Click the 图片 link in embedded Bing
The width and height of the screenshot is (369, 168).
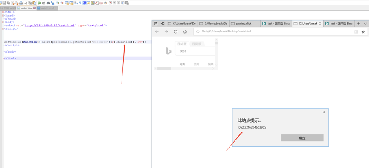196,64
